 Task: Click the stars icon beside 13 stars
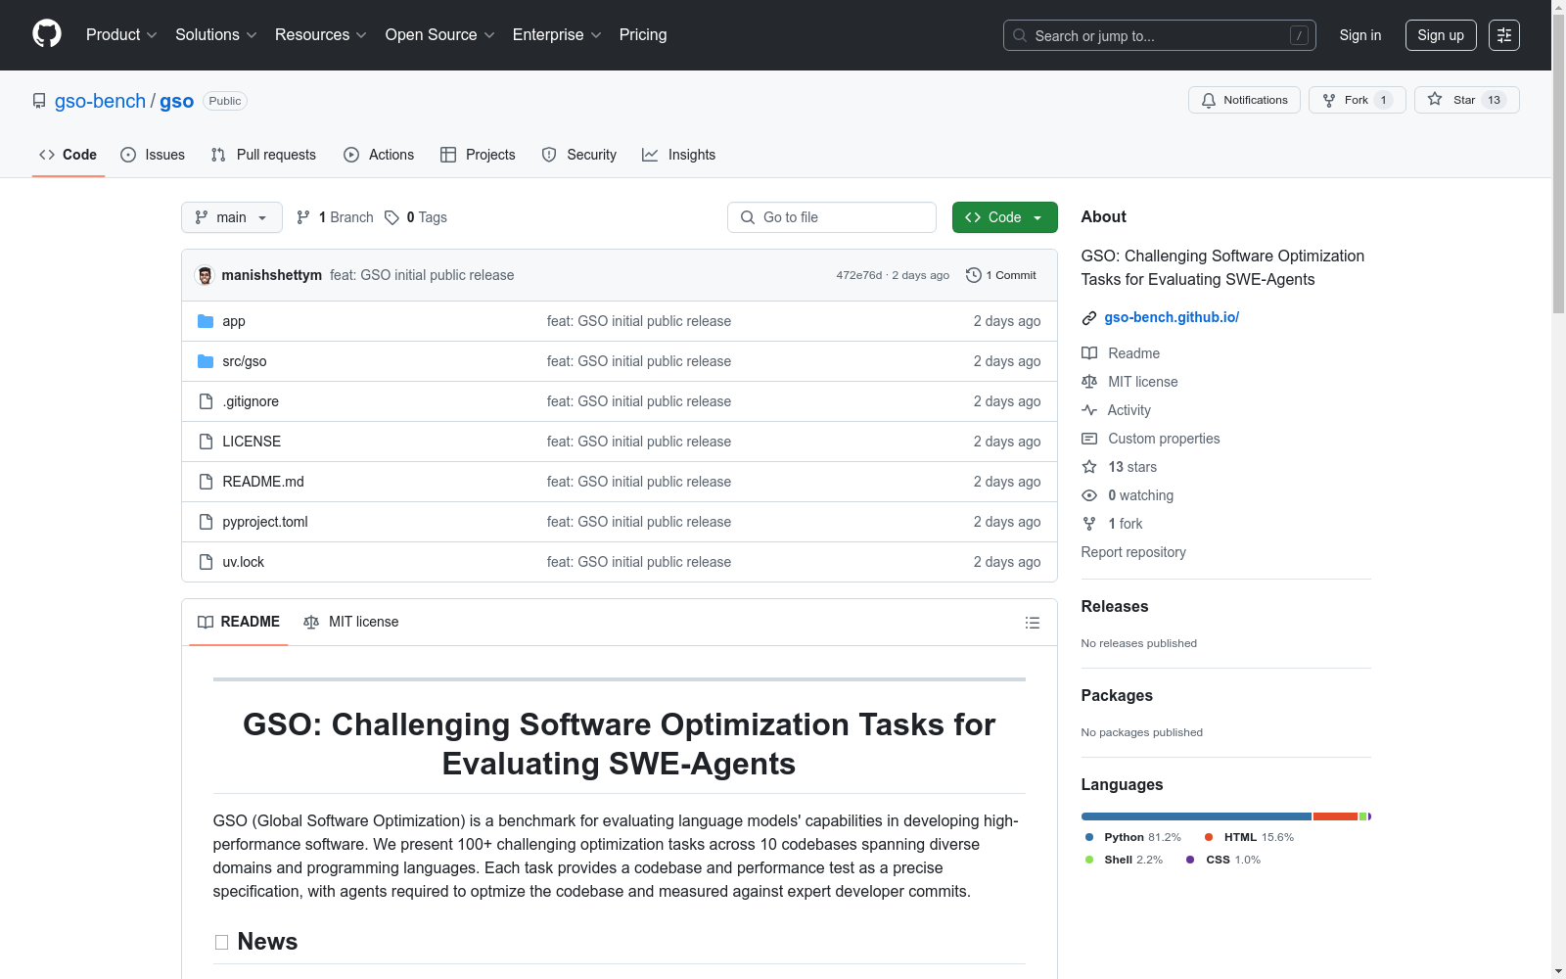click(1089, 467)
